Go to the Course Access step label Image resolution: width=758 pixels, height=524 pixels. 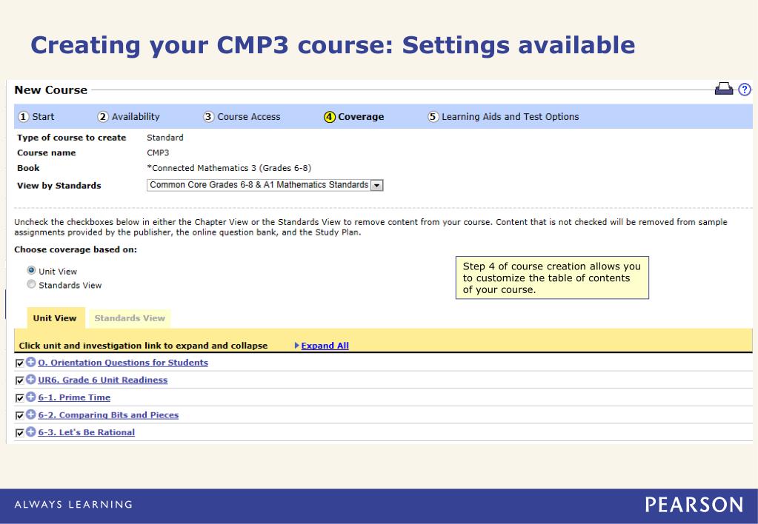(x=249, y=117)
